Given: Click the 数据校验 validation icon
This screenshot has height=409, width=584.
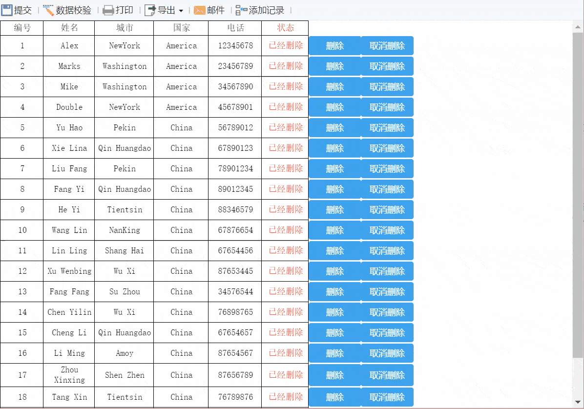Looking at the screenshot, I should pos(48,10).
